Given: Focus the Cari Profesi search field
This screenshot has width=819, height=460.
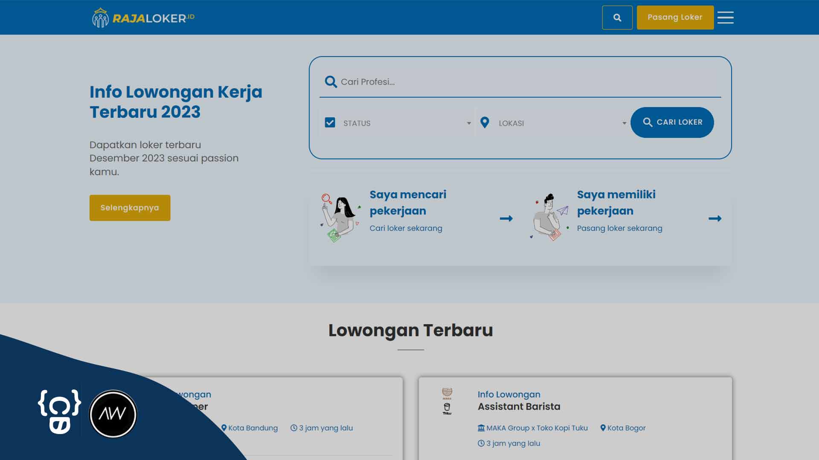Looking at the screenshot, I should pos(520,82).
